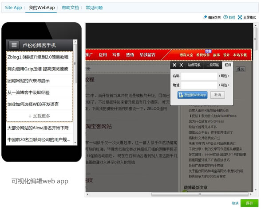Open Zblog1.8模板升级到2.0简易教程 in phone list
This screenshot has width=261, height=209.
point(39,57)
